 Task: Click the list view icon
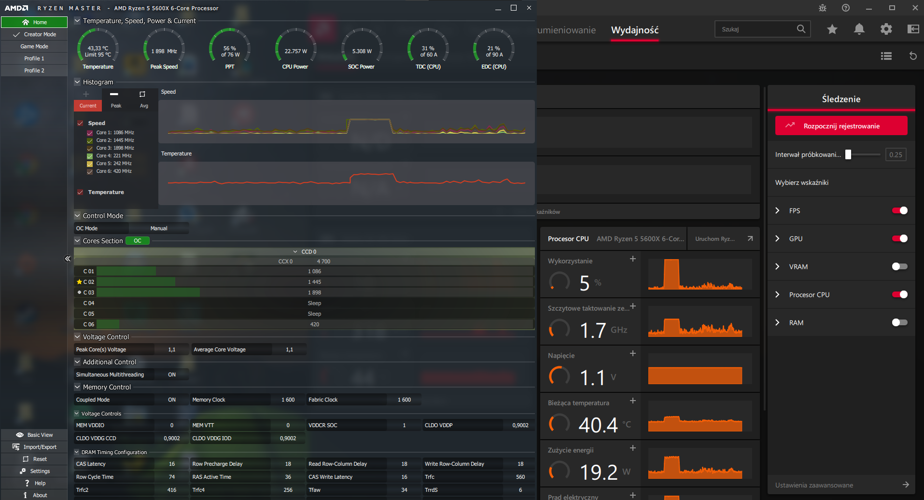pyautogui.click(x=886, y=56)
